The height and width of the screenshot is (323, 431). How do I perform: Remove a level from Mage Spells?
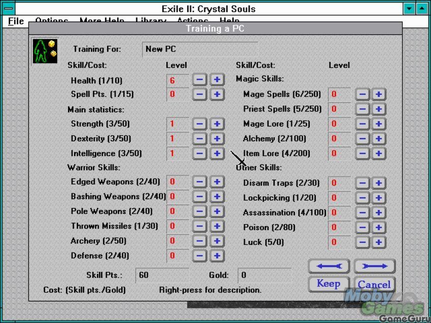[362, 94]
